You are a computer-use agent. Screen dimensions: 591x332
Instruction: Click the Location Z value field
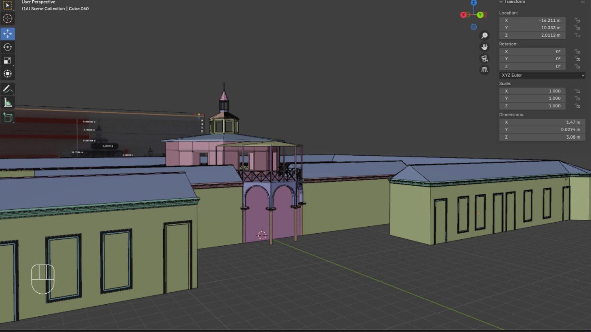532,35
